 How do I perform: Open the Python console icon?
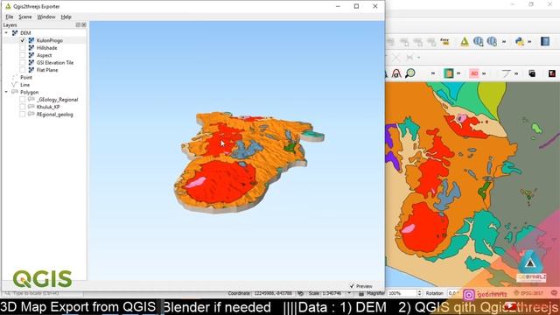tap(520, 42)
